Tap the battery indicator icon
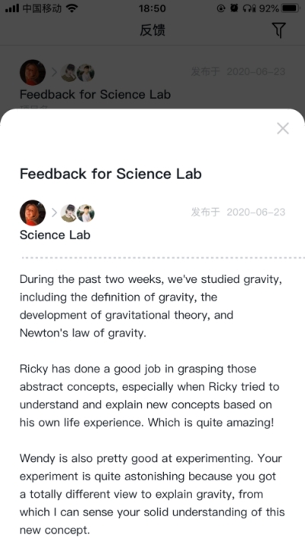Viewport: 305px width, 543px height. tap(290, 8)
